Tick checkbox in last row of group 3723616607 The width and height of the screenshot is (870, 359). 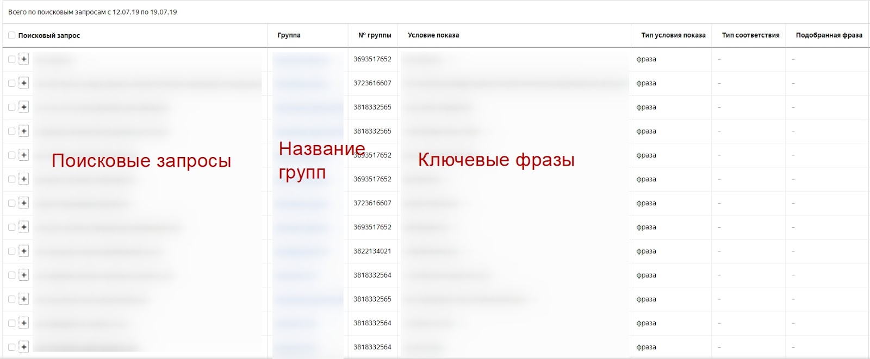click(11, 203)
